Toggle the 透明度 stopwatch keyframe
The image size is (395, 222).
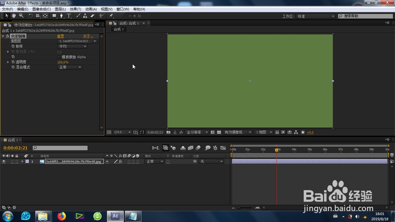tap(13, 62)
